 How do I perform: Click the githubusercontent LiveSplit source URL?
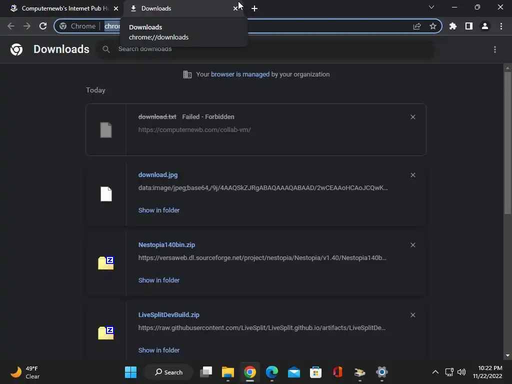262,328
